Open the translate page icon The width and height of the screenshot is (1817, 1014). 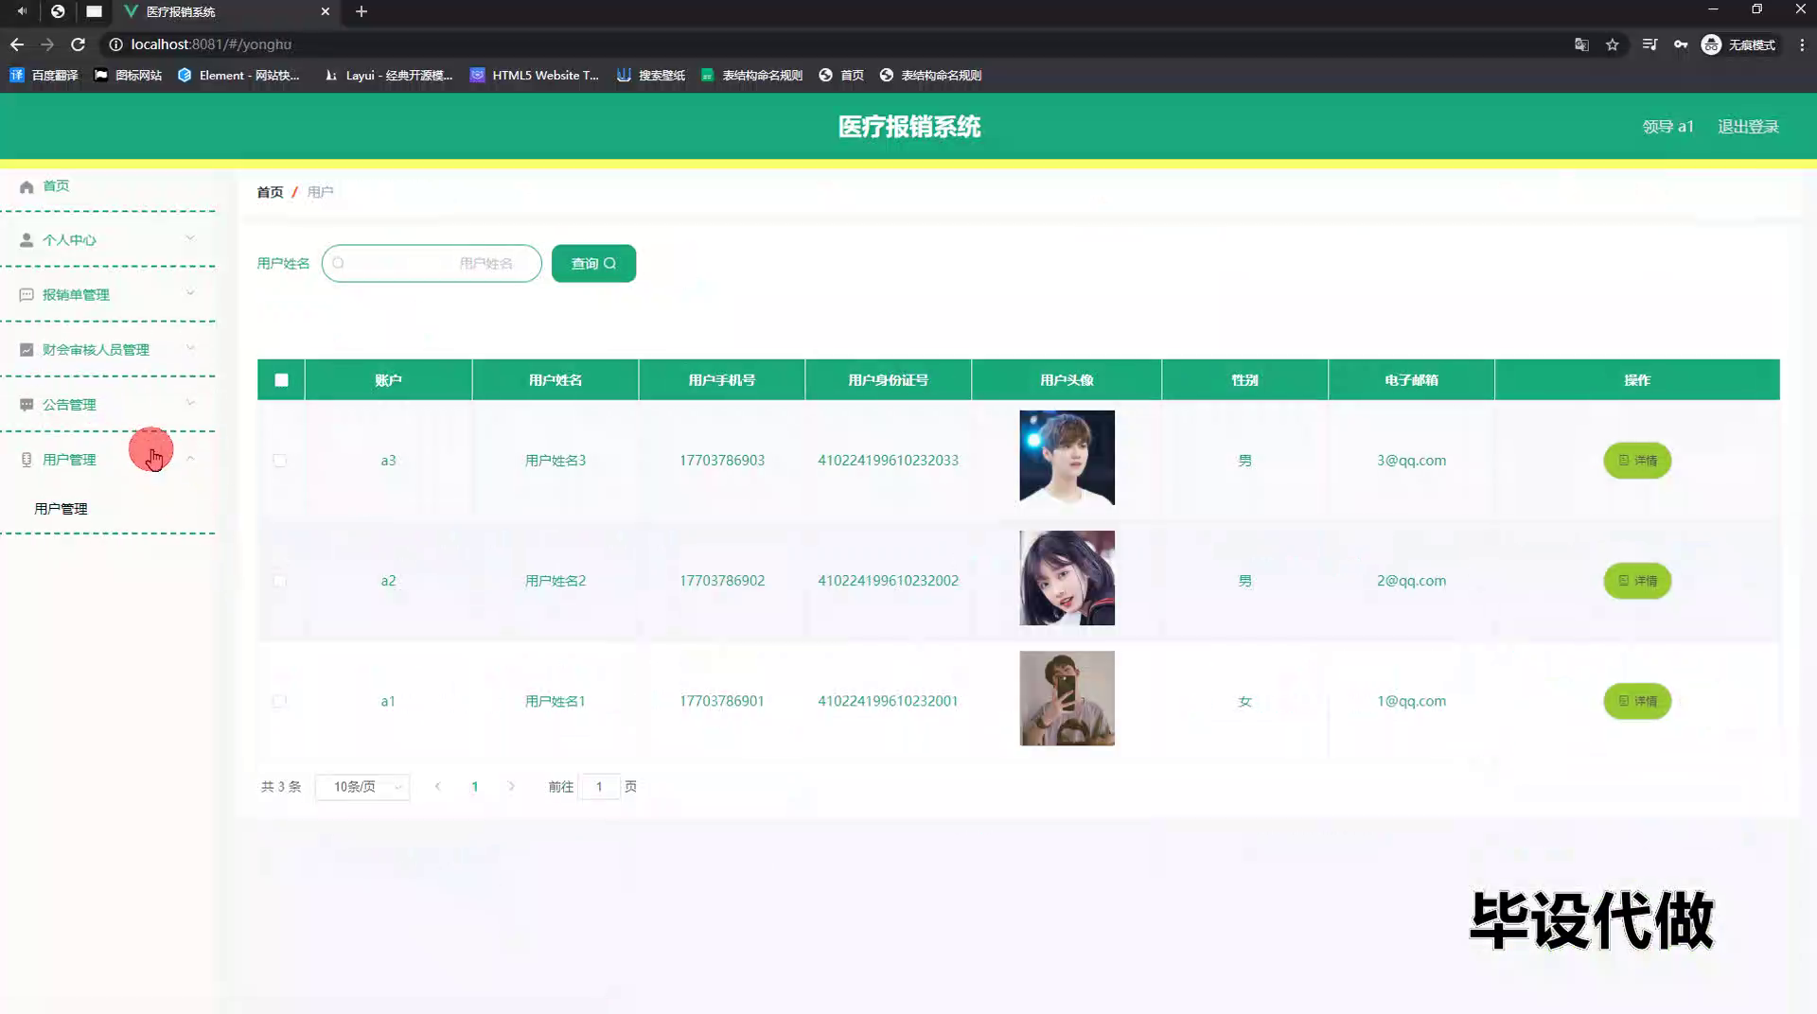1581,44
